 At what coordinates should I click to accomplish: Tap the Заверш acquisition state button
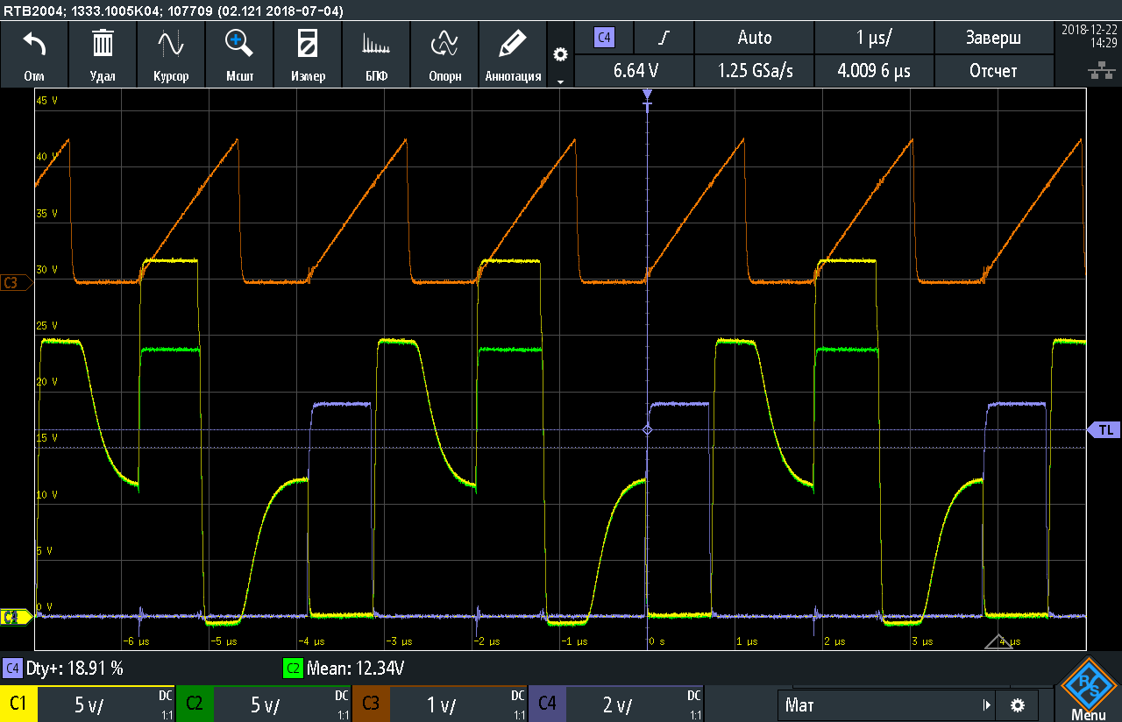[x=993, y=38]
